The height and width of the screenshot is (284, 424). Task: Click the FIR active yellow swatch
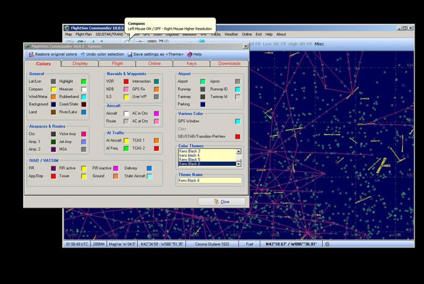pyautogui.click(x=84, y=168)
